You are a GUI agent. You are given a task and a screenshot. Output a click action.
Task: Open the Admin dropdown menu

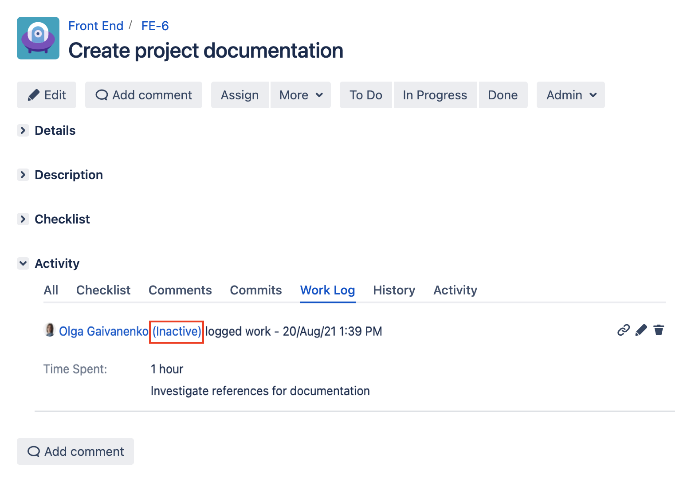(x=570, y=95)
